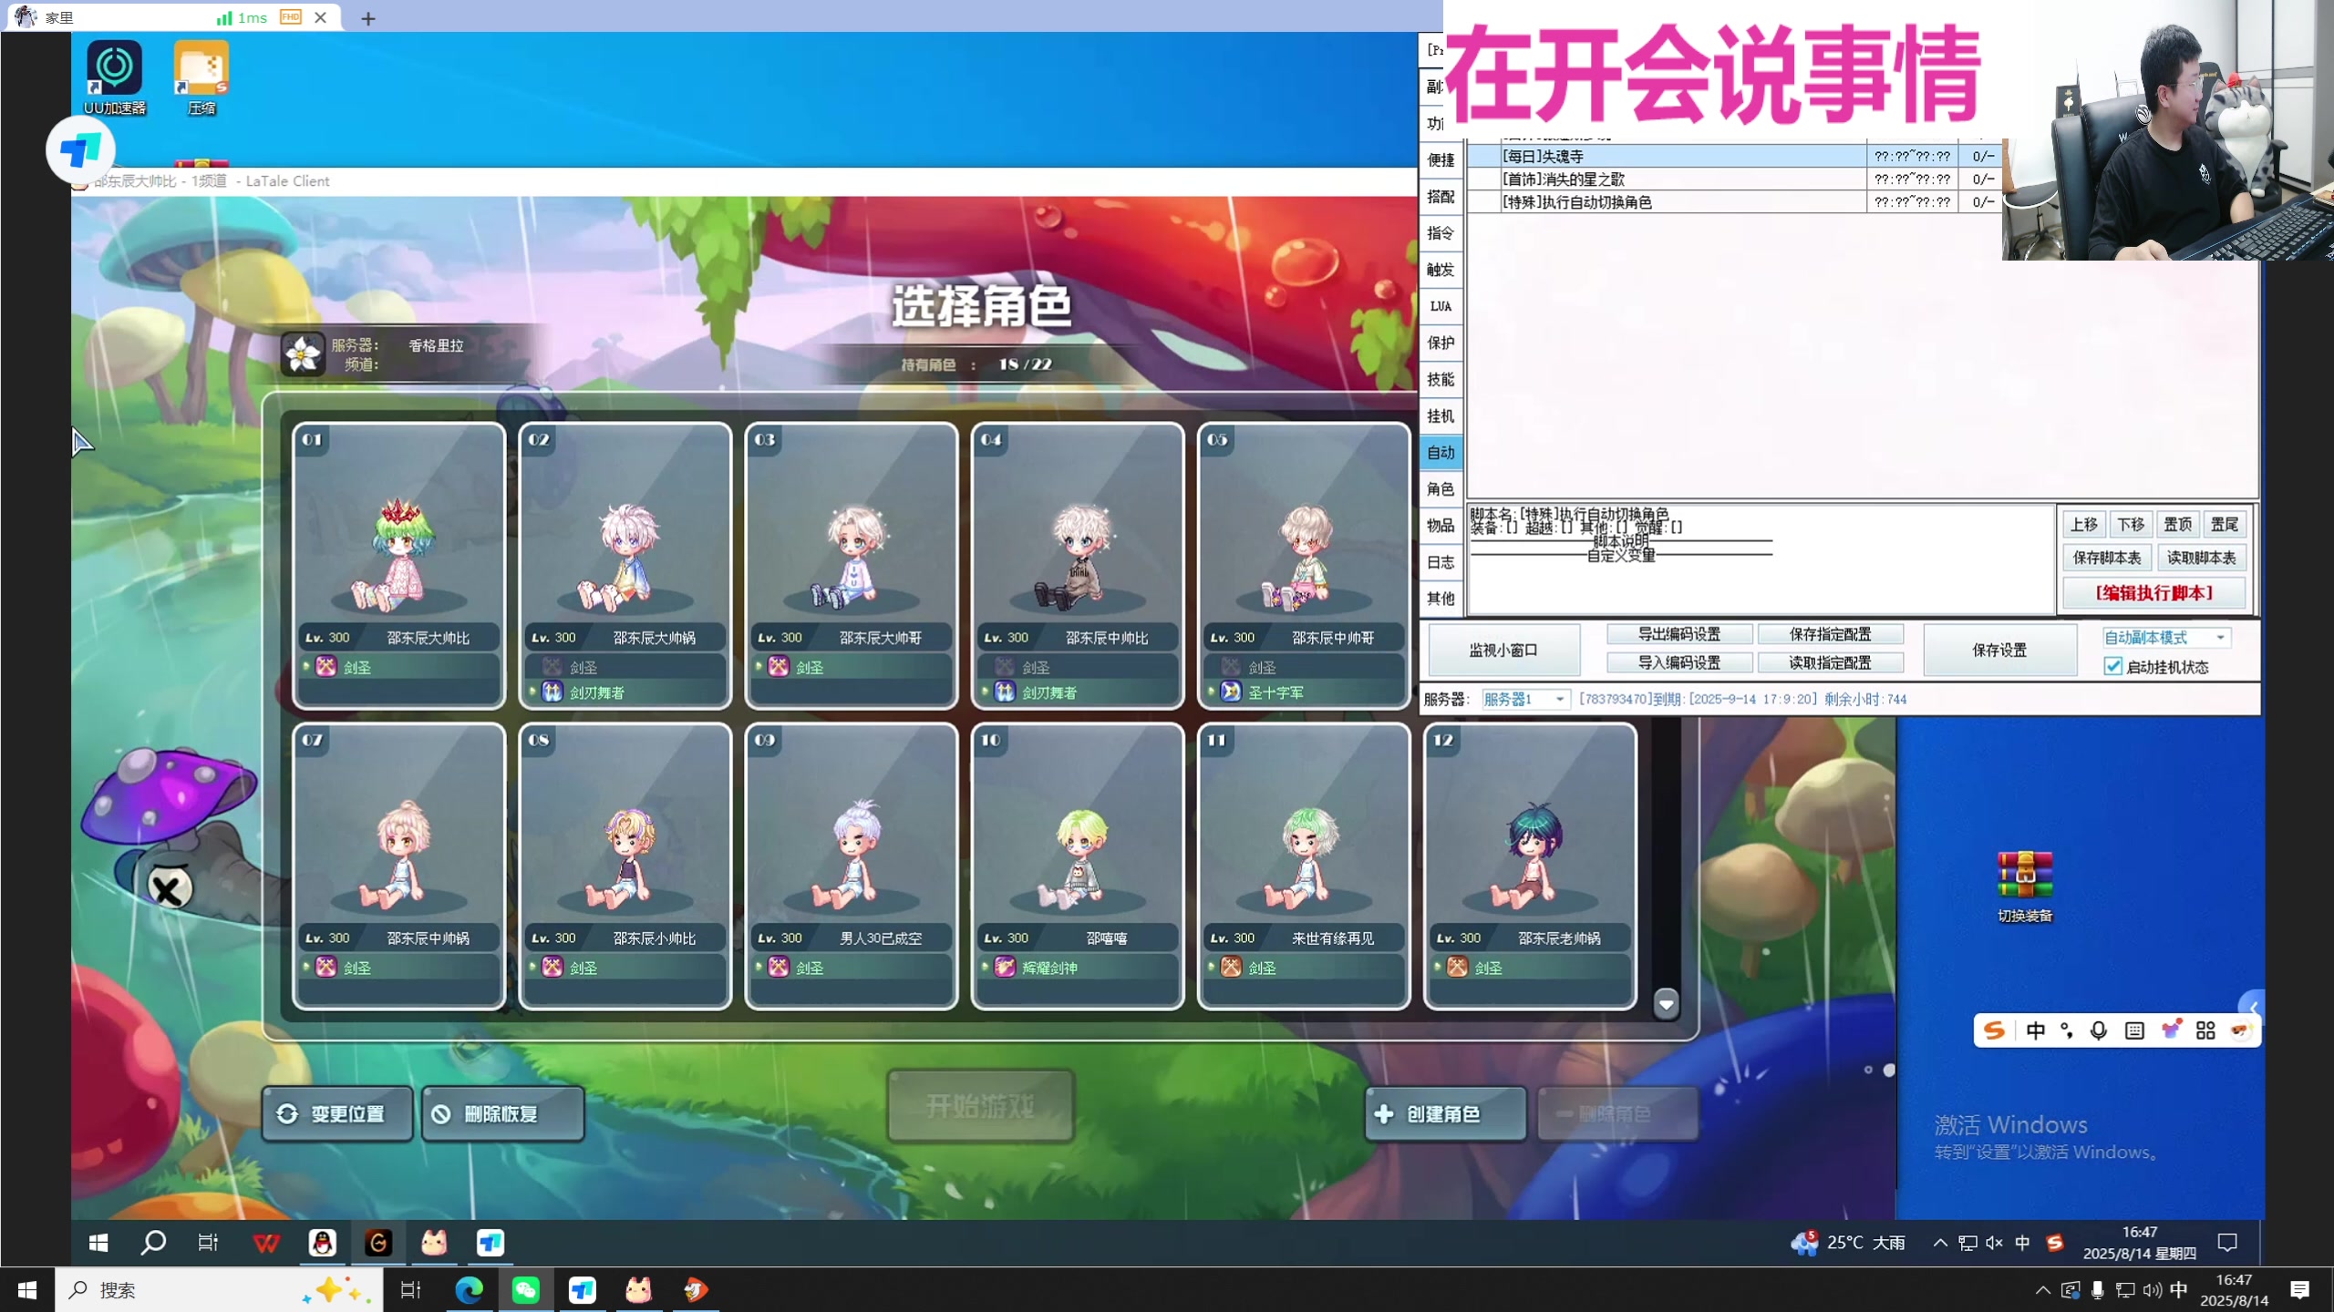Click the inner taskbar weather 25°C icon

coord(1804,1243)
